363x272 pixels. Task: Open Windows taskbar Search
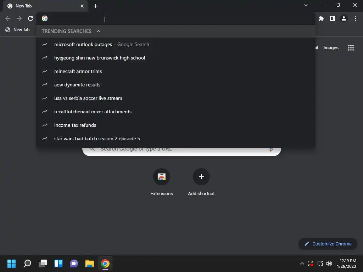(27, 263)
